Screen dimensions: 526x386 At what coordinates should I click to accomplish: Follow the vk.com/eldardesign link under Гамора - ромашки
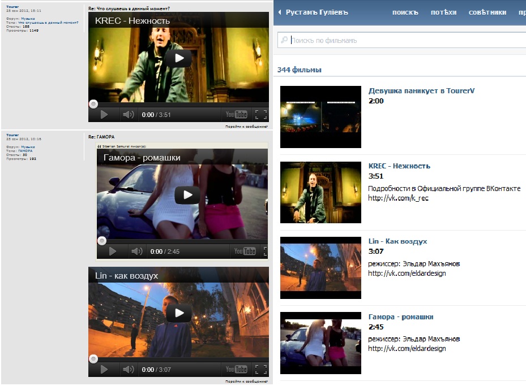407,349
